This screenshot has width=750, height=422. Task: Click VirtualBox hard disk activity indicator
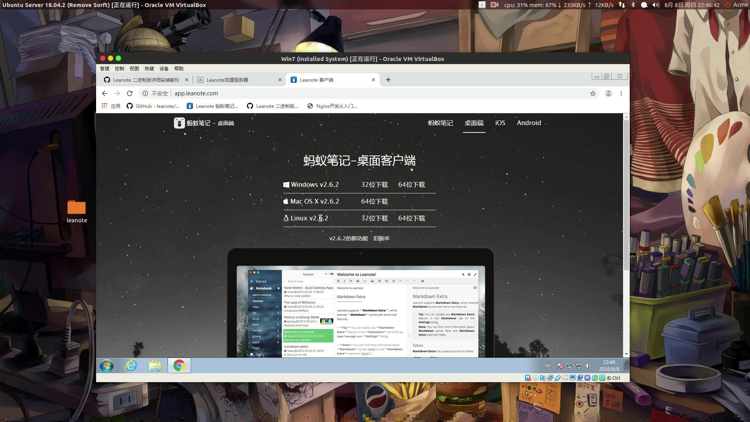(x=528, y=378)
